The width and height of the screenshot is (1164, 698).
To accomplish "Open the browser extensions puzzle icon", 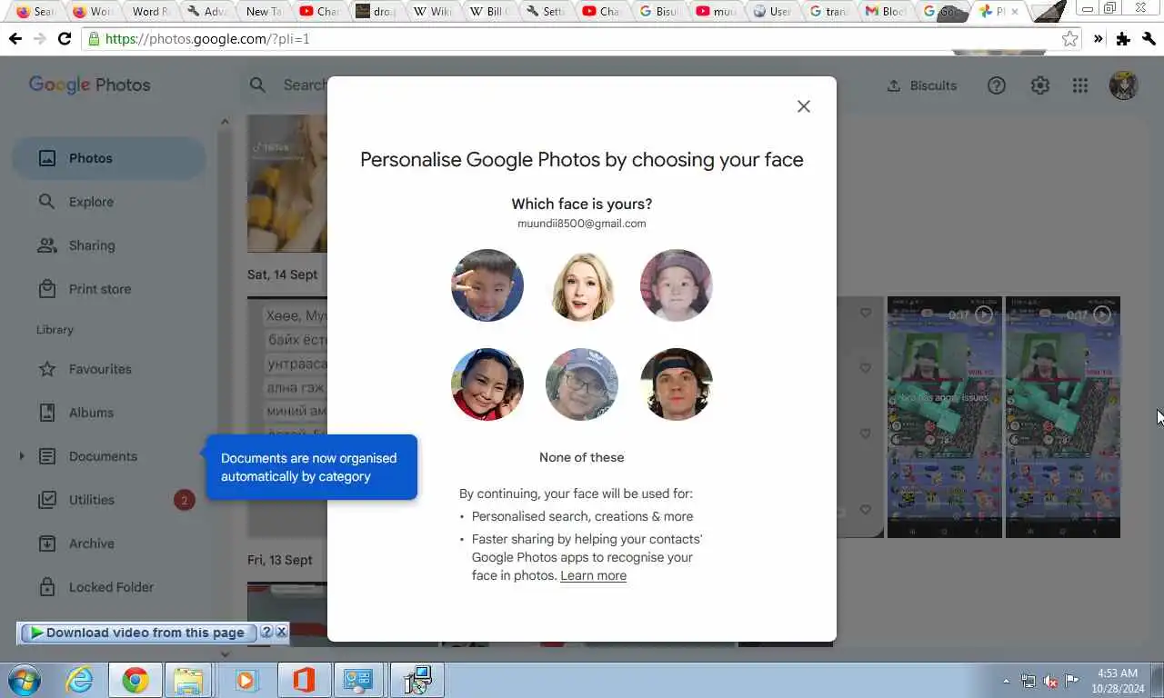I will click(x=1123, y=39).
